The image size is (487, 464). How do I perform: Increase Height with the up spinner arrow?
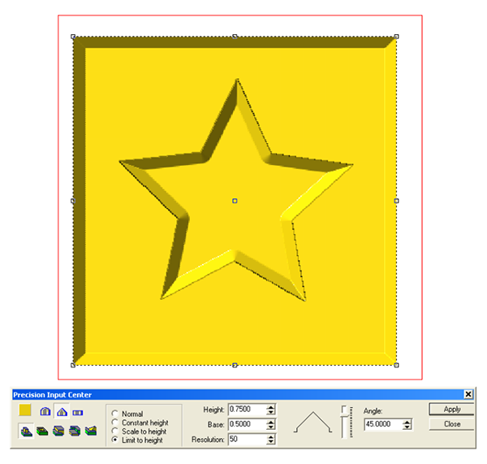pos(271,407)
